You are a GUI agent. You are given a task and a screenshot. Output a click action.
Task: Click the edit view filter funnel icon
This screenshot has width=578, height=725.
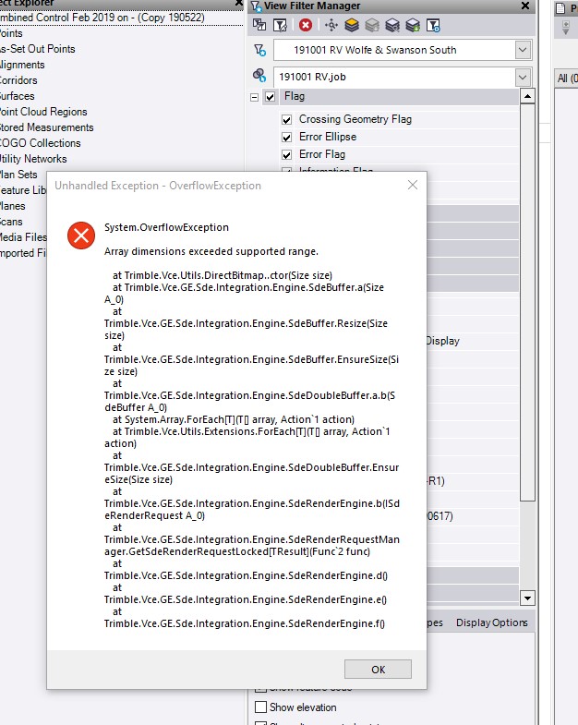(280, 25)
